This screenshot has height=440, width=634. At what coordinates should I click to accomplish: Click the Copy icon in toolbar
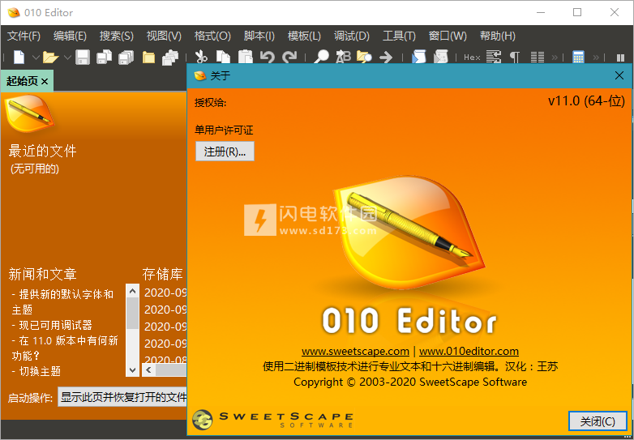(x=223, y=58)
